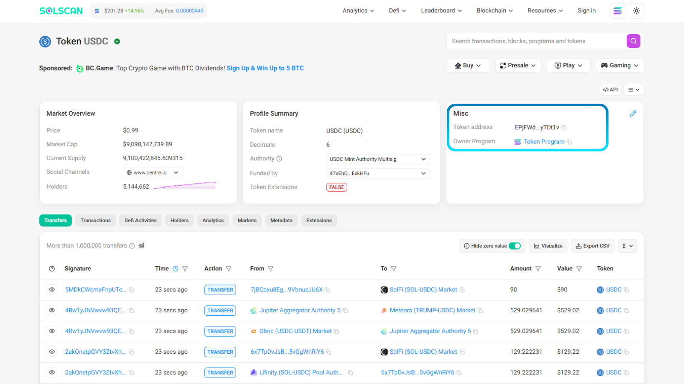The width and height of the screenshot is (684, 384).
Task: Click the Sign in link
Action: [587, 11]
